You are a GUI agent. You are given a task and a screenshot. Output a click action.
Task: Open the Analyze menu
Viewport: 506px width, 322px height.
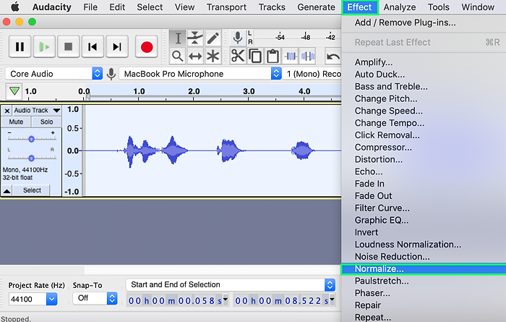pyautogui.click(x=400, y=7)
